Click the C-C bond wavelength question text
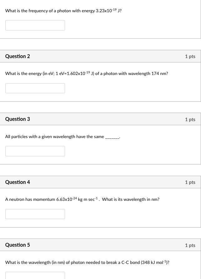The image size is (201, 279). click(87, 262)
